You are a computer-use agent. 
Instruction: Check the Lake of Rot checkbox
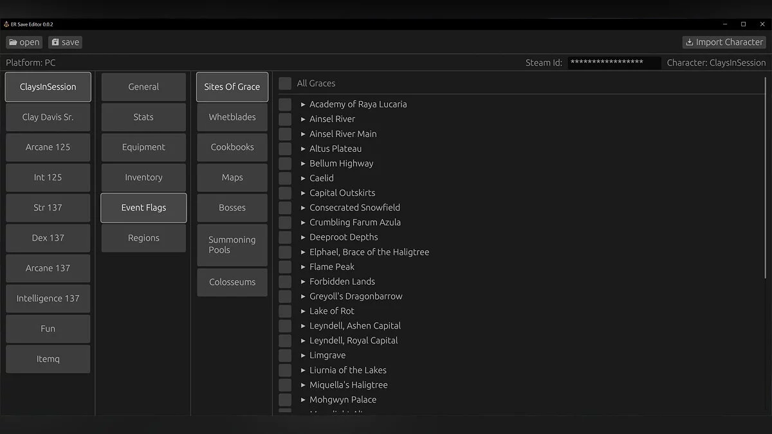[x=284, y=311]
